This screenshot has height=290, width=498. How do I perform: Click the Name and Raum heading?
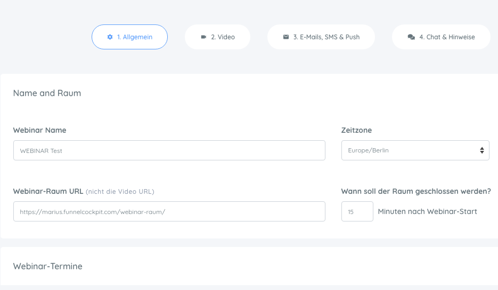[x=47, y=93]
